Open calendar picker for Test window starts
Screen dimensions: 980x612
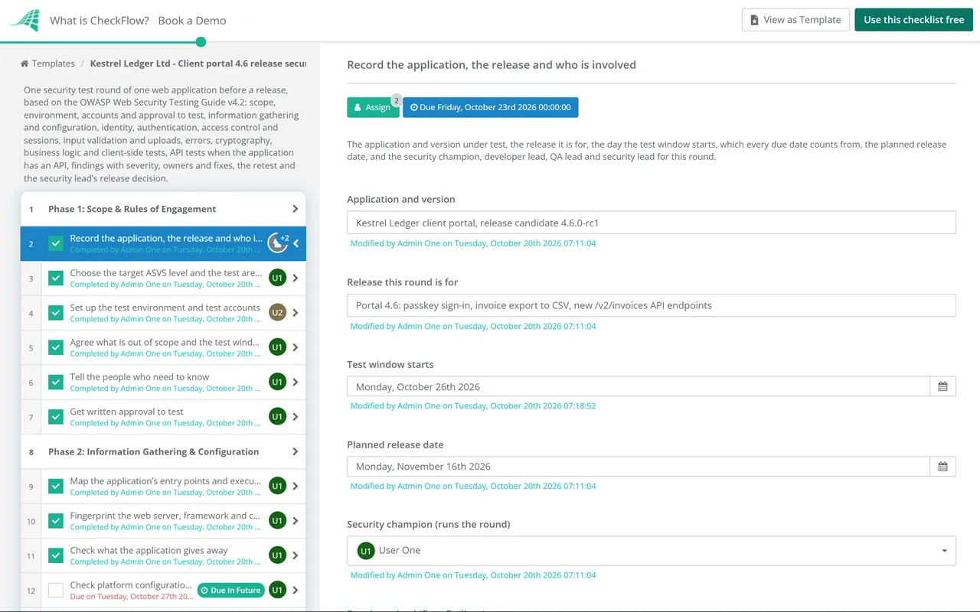click(942, 386)
